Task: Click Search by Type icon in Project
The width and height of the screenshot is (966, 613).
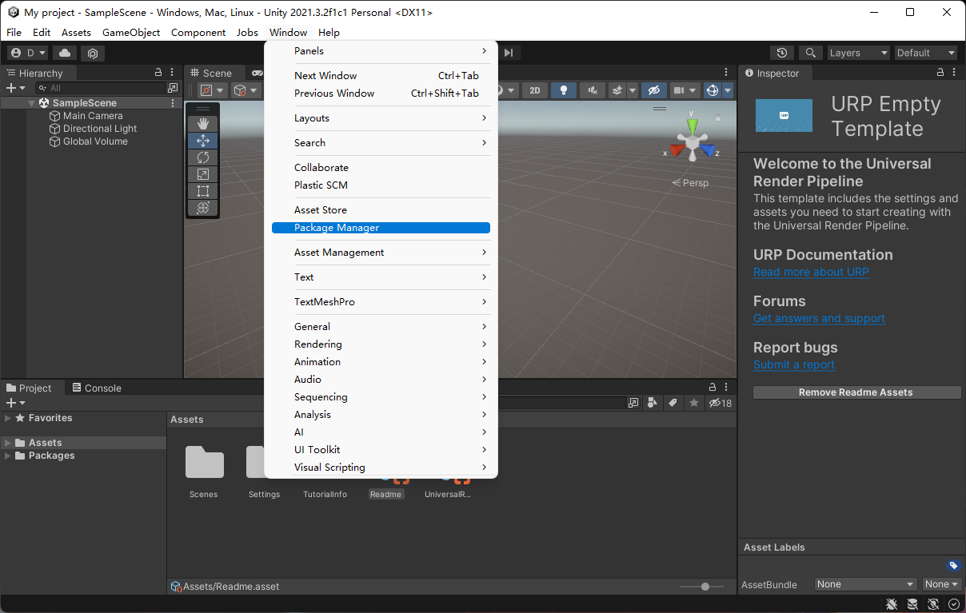Action: tap(653, 403)
